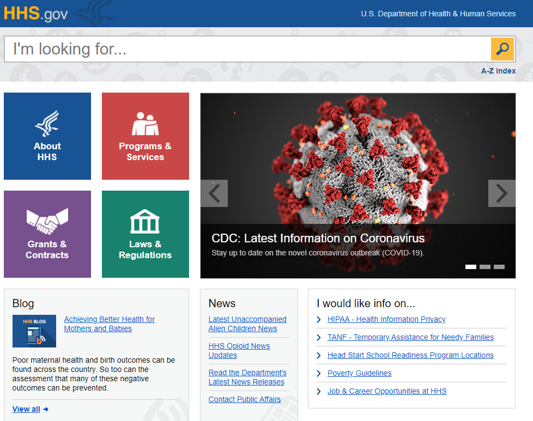Open the Programs & Services tile
This screenshot has height=421, width=533.
(146, 136)
